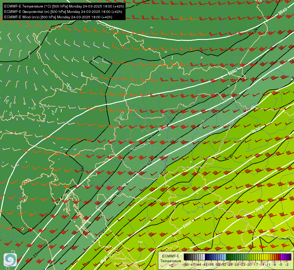Click the -26 tick label in the legend
Viewport: 294px width, 270px height.
[x=237, y=265]
